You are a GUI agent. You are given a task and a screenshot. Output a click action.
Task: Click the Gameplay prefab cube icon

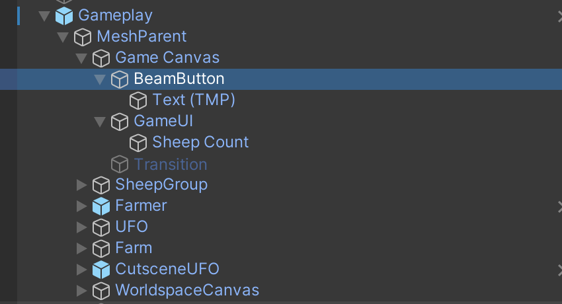click(64, 15)
